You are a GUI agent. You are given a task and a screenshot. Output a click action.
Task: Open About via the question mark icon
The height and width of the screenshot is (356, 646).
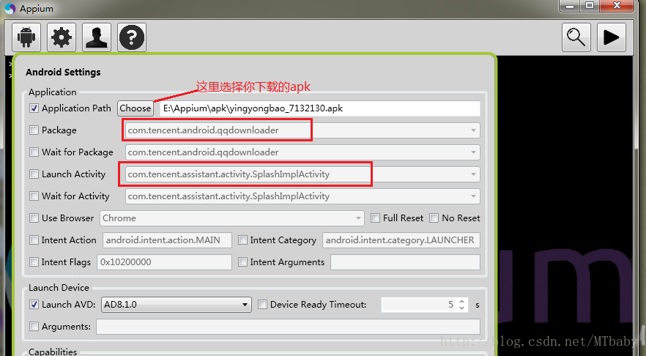coord(132,37)
